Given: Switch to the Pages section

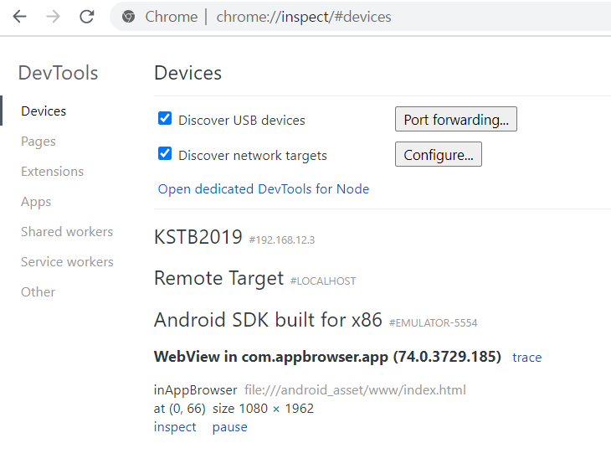Looking at the screenshot, I should point(39,141).
